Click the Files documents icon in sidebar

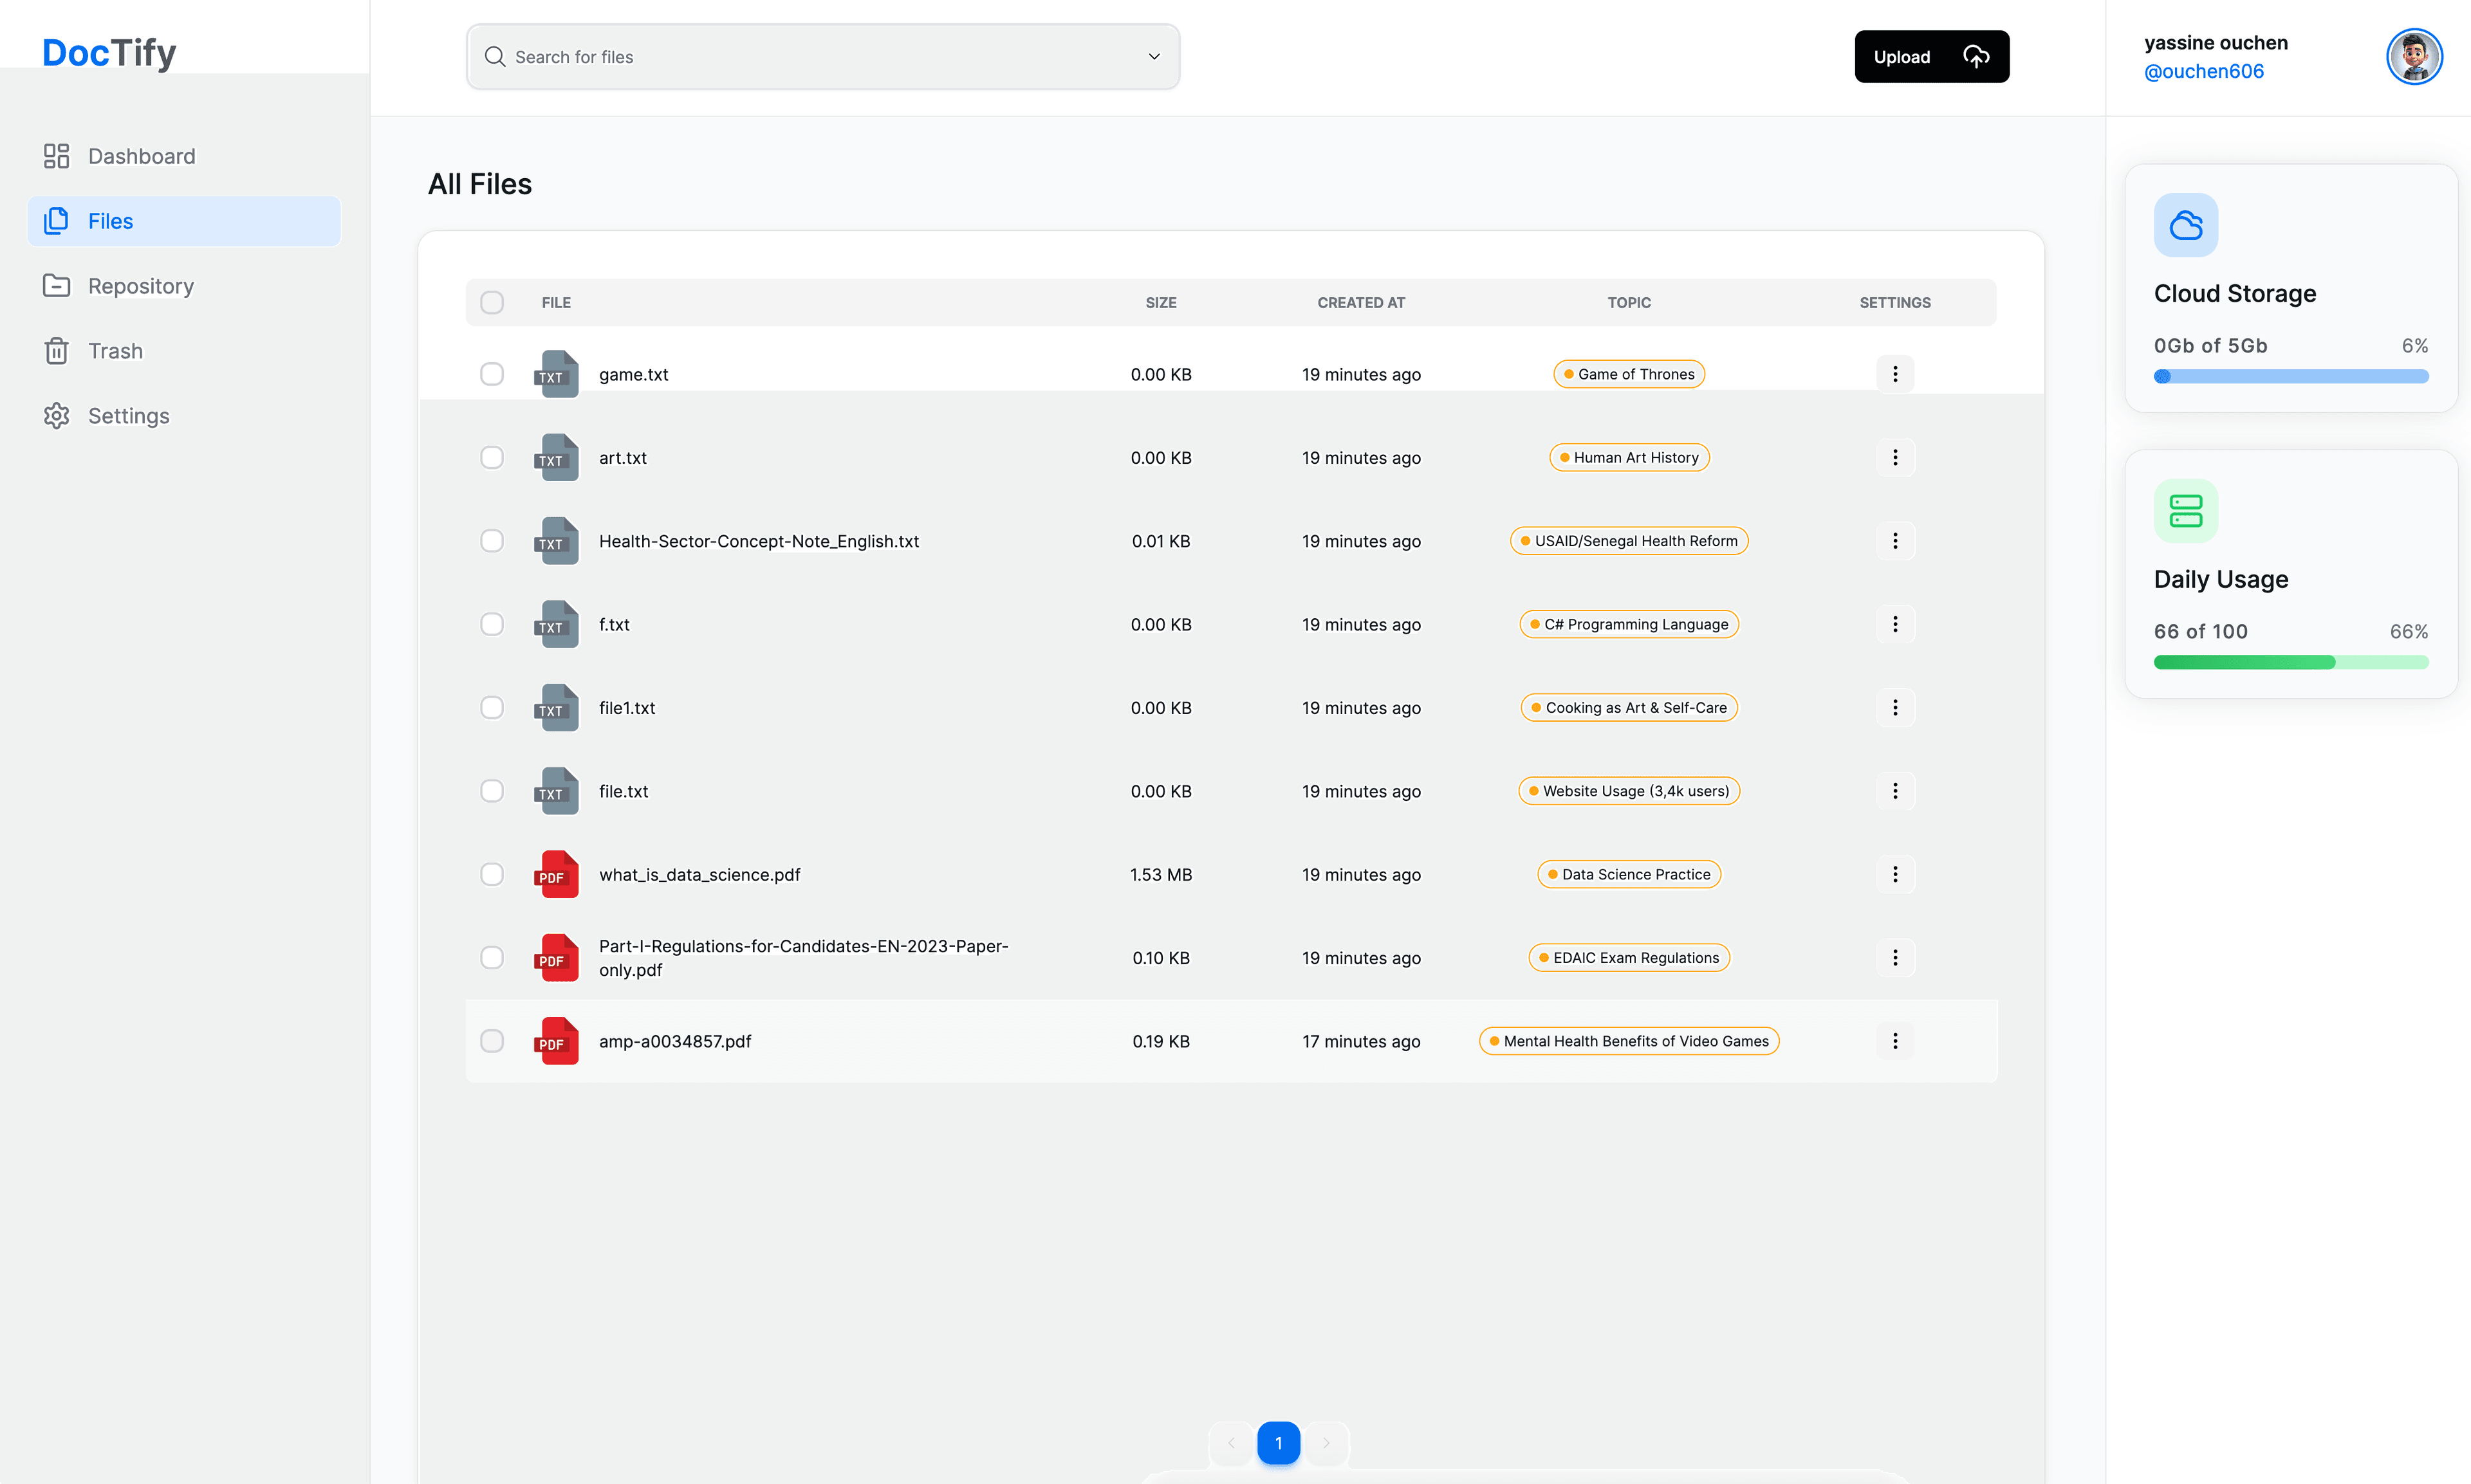pyautogui.click(x=57, y=221)
